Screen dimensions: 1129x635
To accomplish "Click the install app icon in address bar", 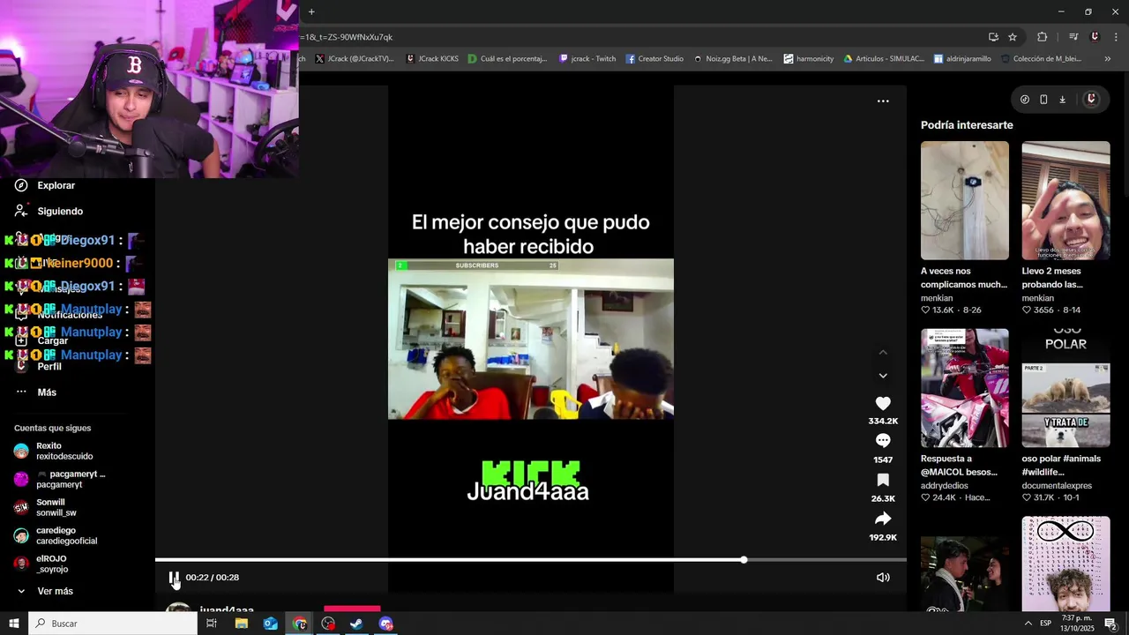I will pos(993,37).
